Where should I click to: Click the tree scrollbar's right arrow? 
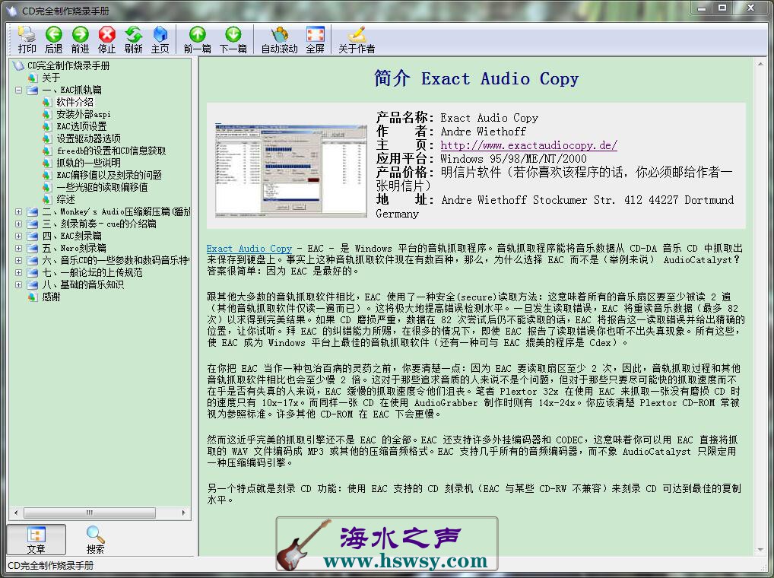point(184,513)
